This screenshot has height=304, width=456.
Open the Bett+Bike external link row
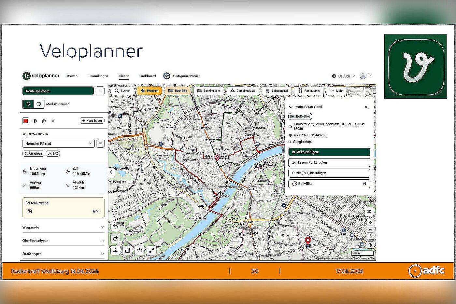pos(329,184)
